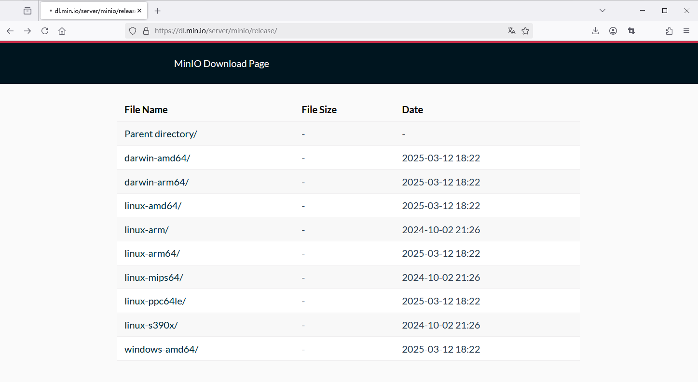Click the date in the linux-arm64/ row
This screenshot has height=382, width=698.
coord(441,253)
